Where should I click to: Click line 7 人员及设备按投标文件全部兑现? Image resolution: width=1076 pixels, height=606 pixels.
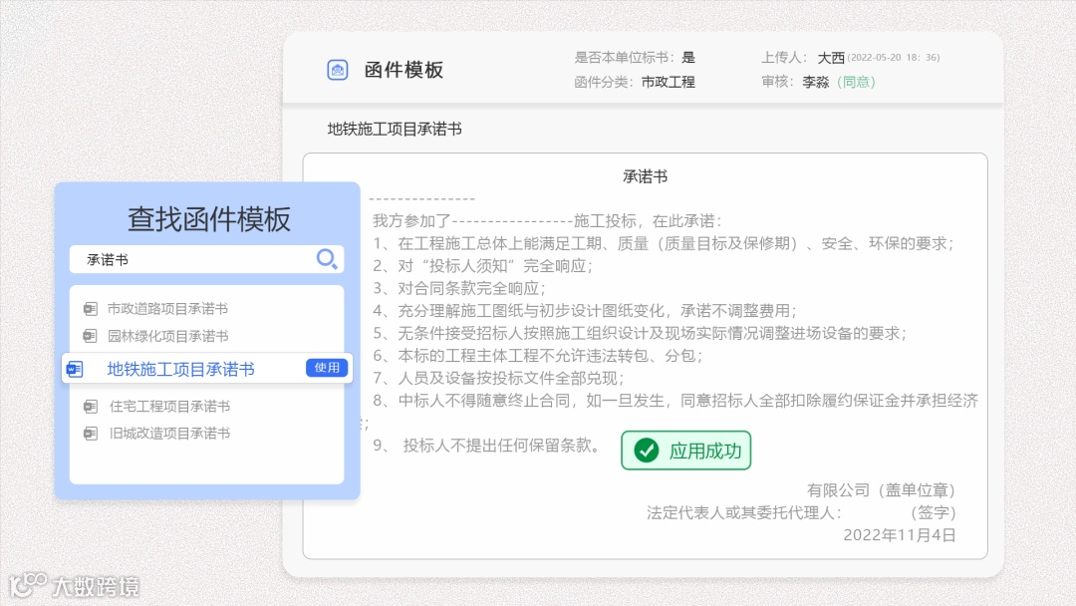[x=498, y=378]
